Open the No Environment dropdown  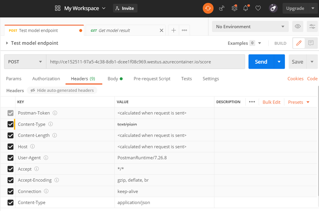[x=250, y=26]
